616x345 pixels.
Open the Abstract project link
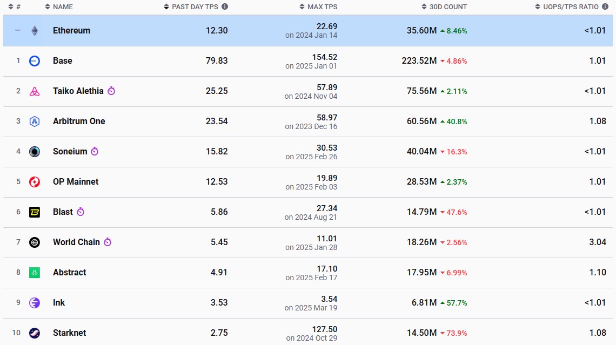click(70, 273)
